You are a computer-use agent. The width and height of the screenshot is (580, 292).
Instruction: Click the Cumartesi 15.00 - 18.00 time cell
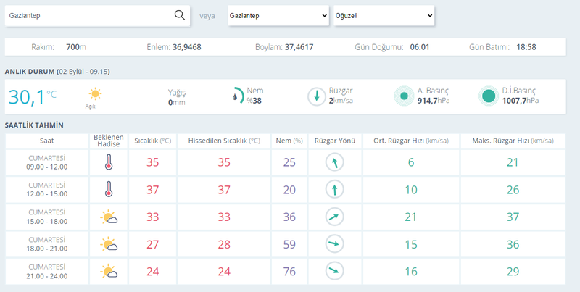point(47,217)
